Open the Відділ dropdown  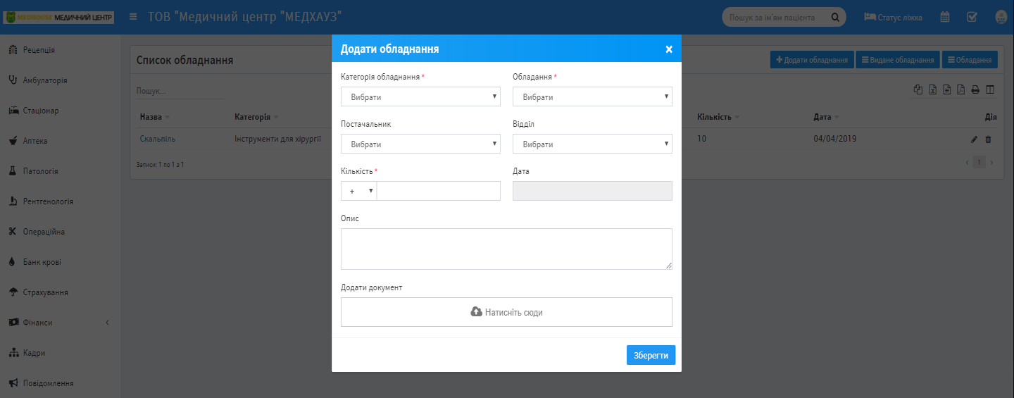[x=592, y=144]
